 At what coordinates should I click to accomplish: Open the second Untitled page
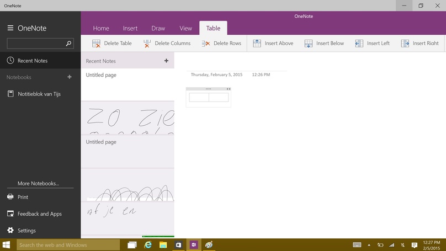tap(128, 152)
